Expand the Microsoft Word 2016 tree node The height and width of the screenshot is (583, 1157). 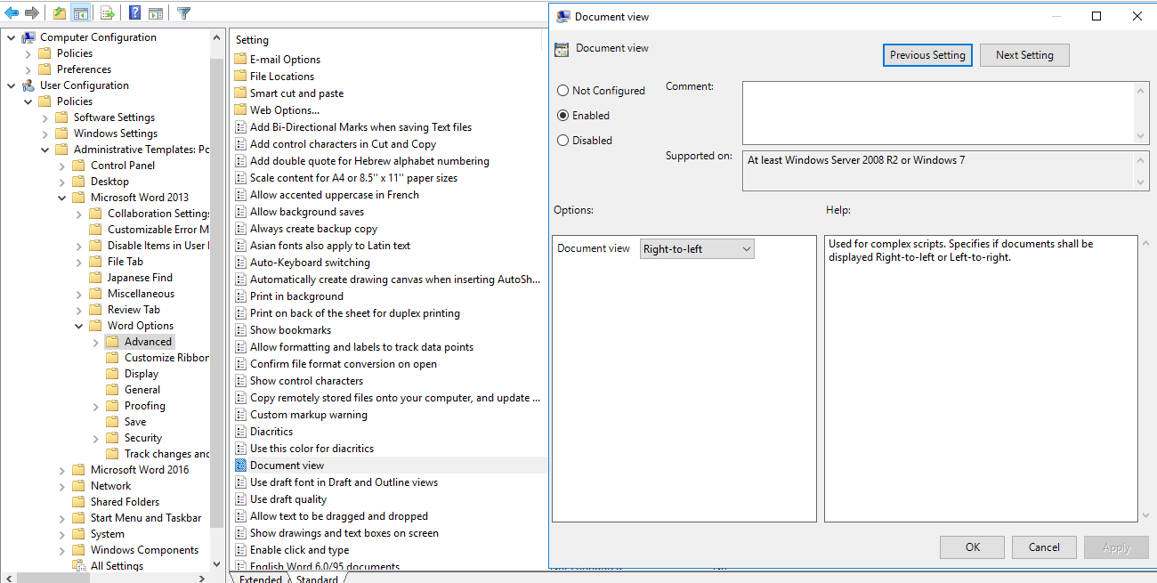[61, 470]
